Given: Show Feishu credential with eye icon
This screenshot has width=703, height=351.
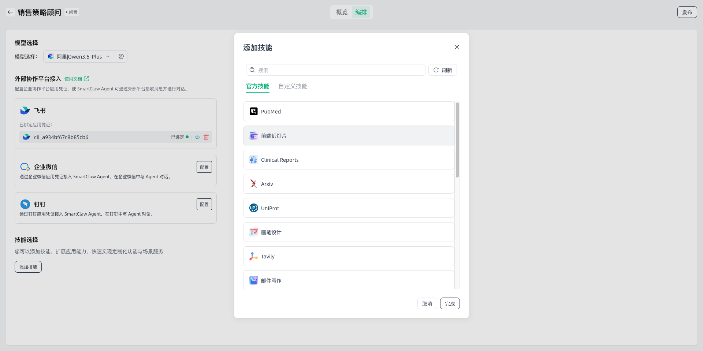Looking at the screenshot, I should 197,137.
